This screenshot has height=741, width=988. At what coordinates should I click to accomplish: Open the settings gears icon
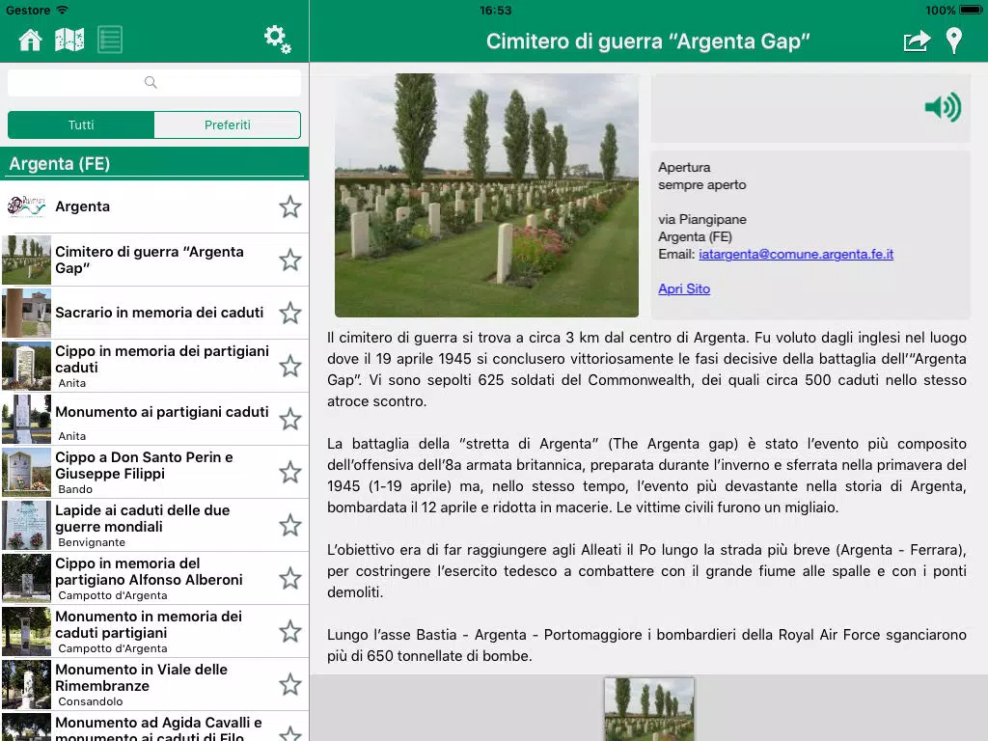(x=277, y=39)
